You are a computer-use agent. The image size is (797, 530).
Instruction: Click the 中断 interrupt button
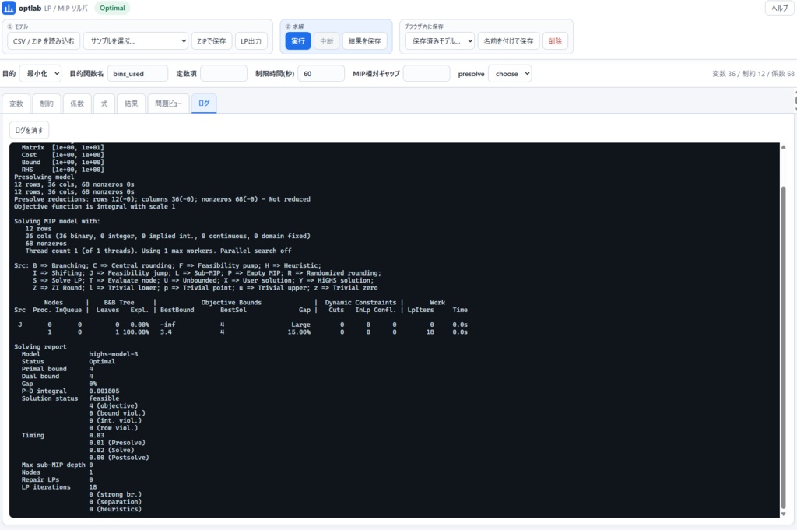[326, 41]
